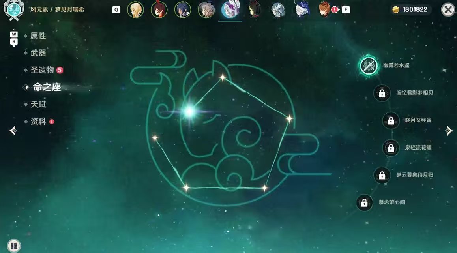Select the 命之座 constellation menu
This screenshot has height=253, width=457.
47,87
